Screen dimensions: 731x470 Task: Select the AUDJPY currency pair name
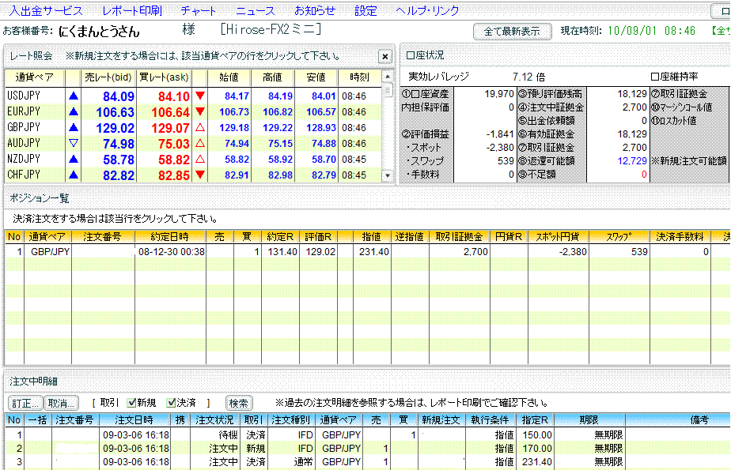click(x=24, y=143)
